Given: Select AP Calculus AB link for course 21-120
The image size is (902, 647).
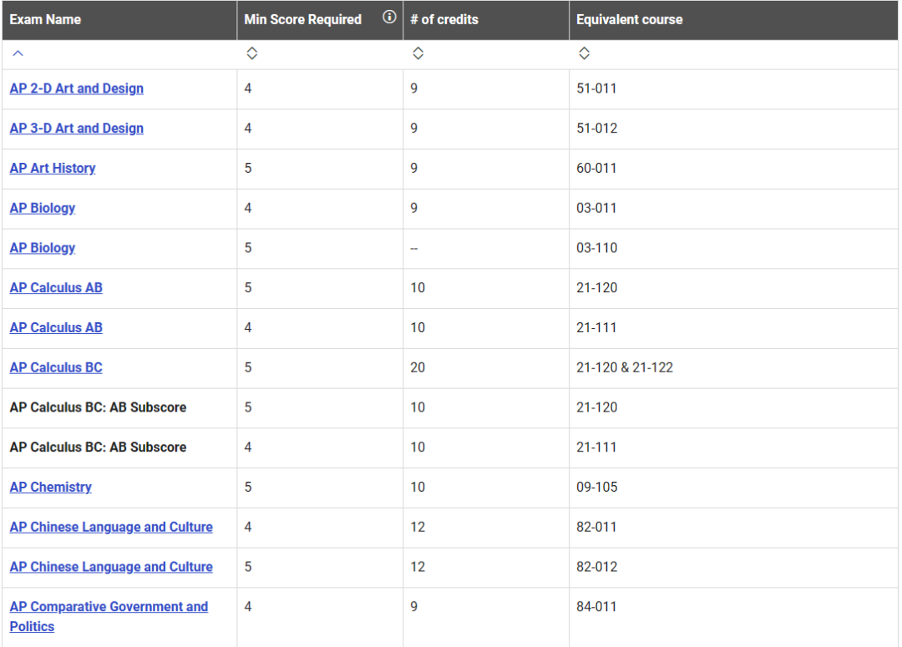Looking at the screenshot, I should [x=56, y=288].
